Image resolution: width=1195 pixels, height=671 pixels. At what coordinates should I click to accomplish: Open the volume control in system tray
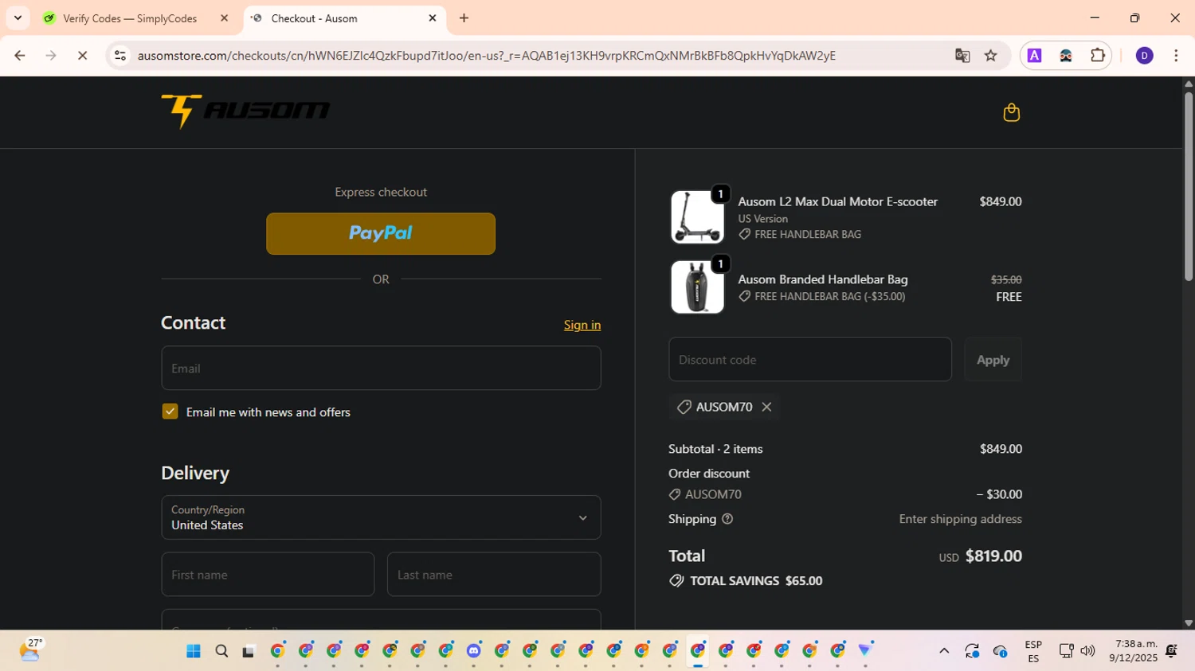tap(1087, 651)
